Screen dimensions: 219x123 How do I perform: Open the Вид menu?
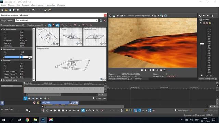pos(18,5)
